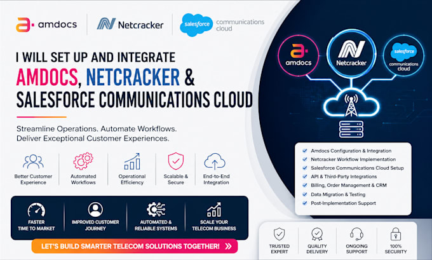This screenshot has height=260, width=432.
Task: Click the 'Amdocs Configuration & Integration' text
Action: 351,151
